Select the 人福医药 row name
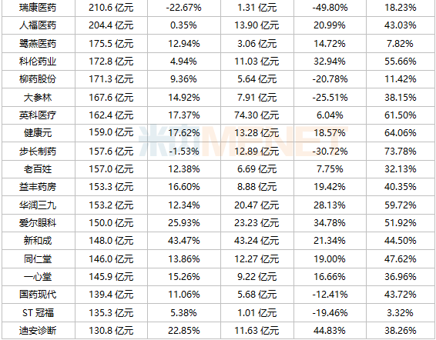 click(x=38, y=25)
